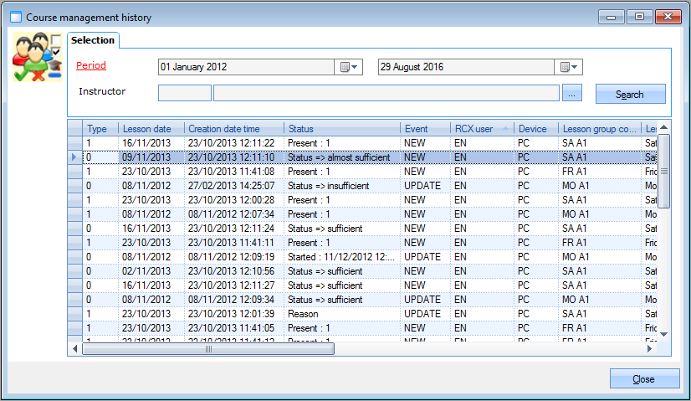This screenshot has height=401, width=691.
Task: Sort by the Lesson date column header
Action: click(149, 129)
